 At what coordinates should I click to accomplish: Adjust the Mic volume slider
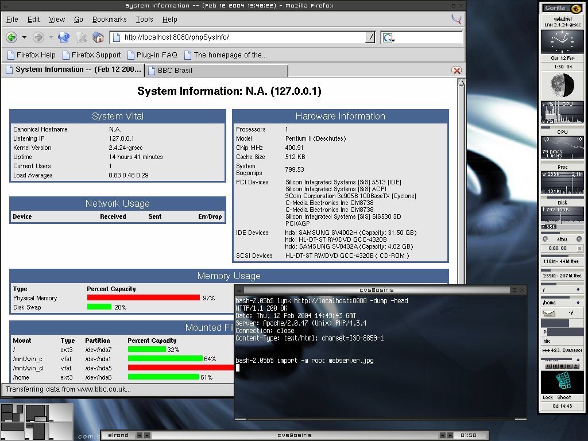(562, 341)
